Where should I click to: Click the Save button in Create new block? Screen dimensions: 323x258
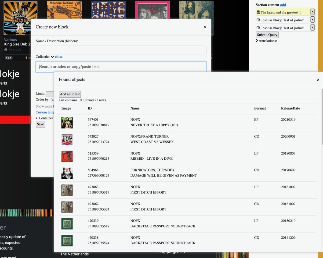click(x=40, y=124)
